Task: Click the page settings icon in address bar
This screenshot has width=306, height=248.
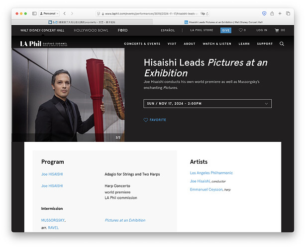Action: 99,13
